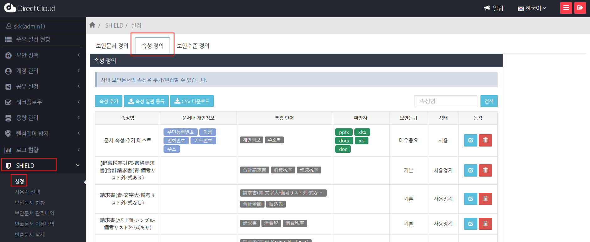Image resolution: width=590 pixels, height=242 pixels.
Task: Delete the 문서 속성 추가 테스트 row
Action: [x=485, y=140]
